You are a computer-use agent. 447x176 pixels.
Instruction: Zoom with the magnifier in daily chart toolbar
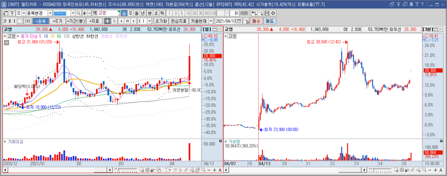point(203,170)
